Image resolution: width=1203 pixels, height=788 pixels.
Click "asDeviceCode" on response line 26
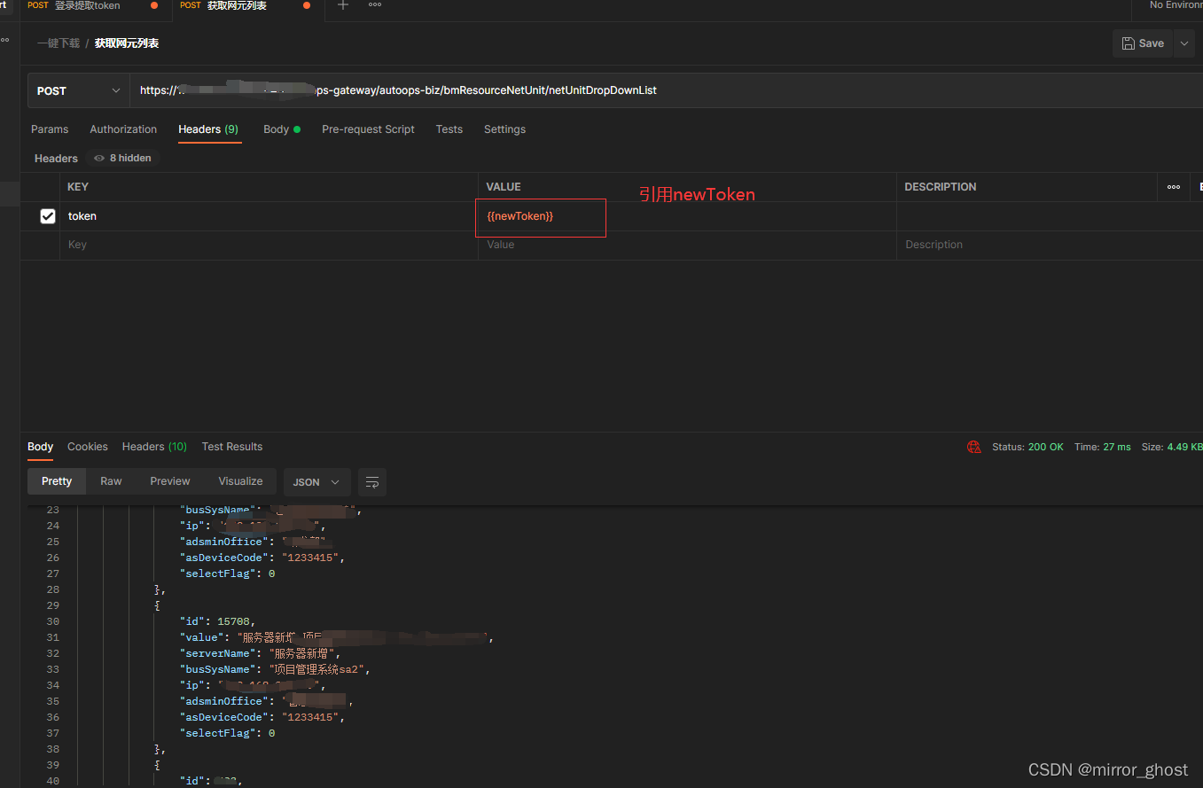224,558
